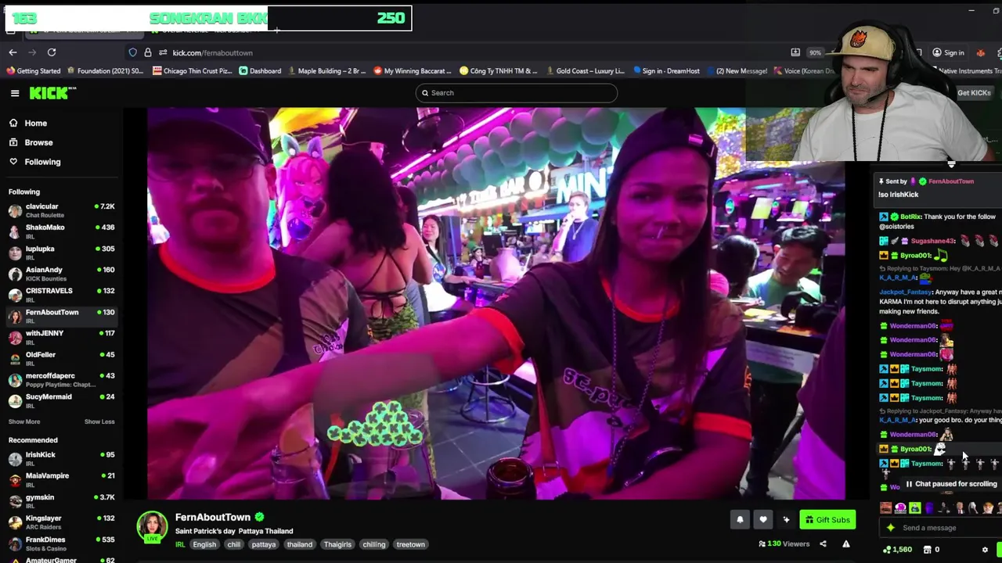Screen dimensions: 1002x563
Task: Click the report warning triangle icon
Action: pyautogui.click(x=845, y=544)
